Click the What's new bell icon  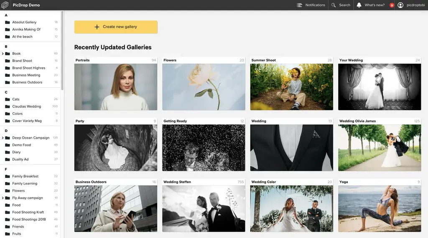pyautogui.click(x=359, y=5)
